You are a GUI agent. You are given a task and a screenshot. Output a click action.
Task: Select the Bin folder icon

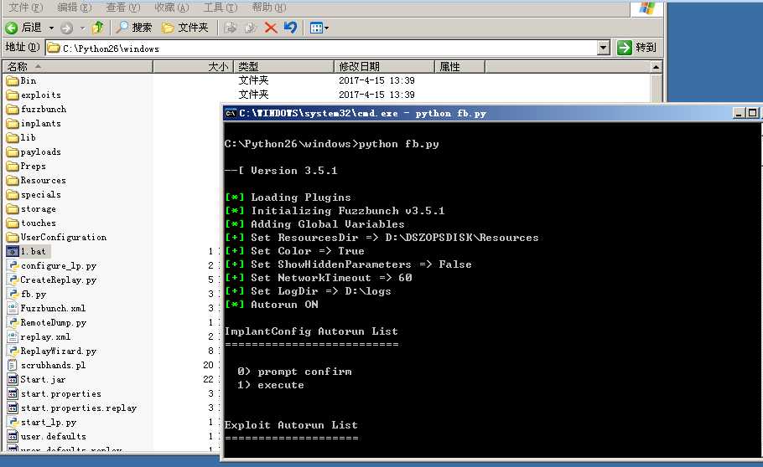(x=13, y=80)
